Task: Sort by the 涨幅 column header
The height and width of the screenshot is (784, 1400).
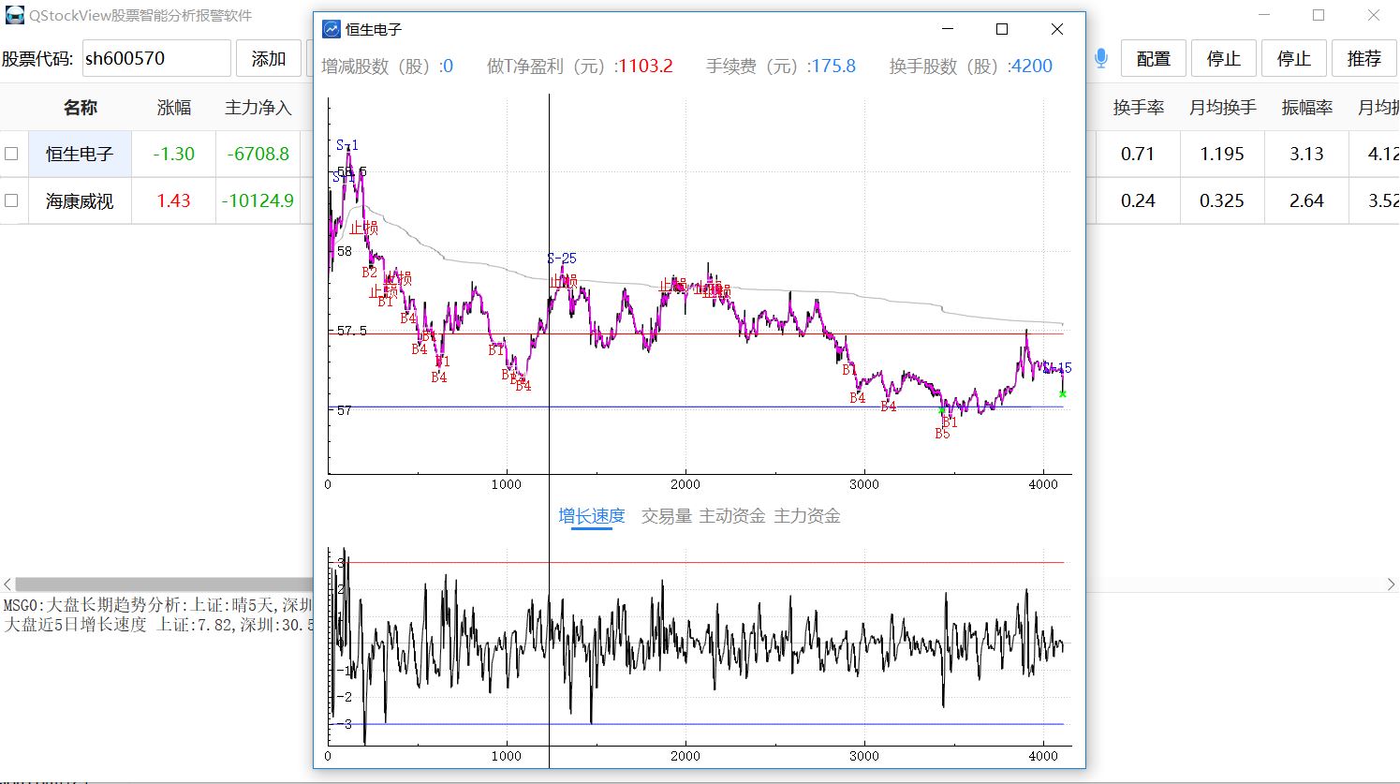Action: click(174, 108)
